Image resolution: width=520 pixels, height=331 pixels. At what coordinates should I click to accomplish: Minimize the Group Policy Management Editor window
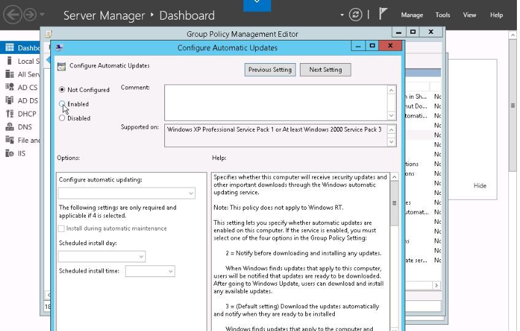[x=399, y=32]
